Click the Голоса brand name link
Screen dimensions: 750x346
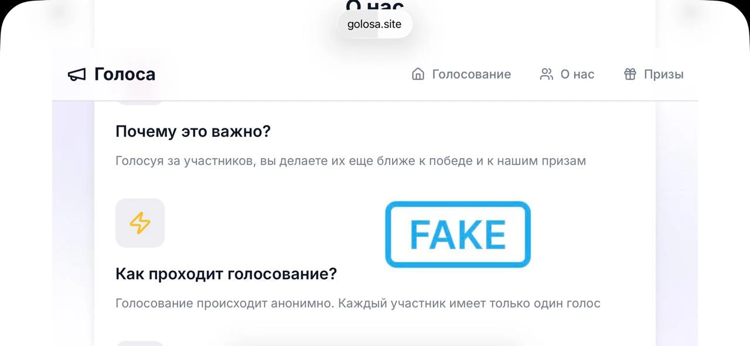pos(125,74)
